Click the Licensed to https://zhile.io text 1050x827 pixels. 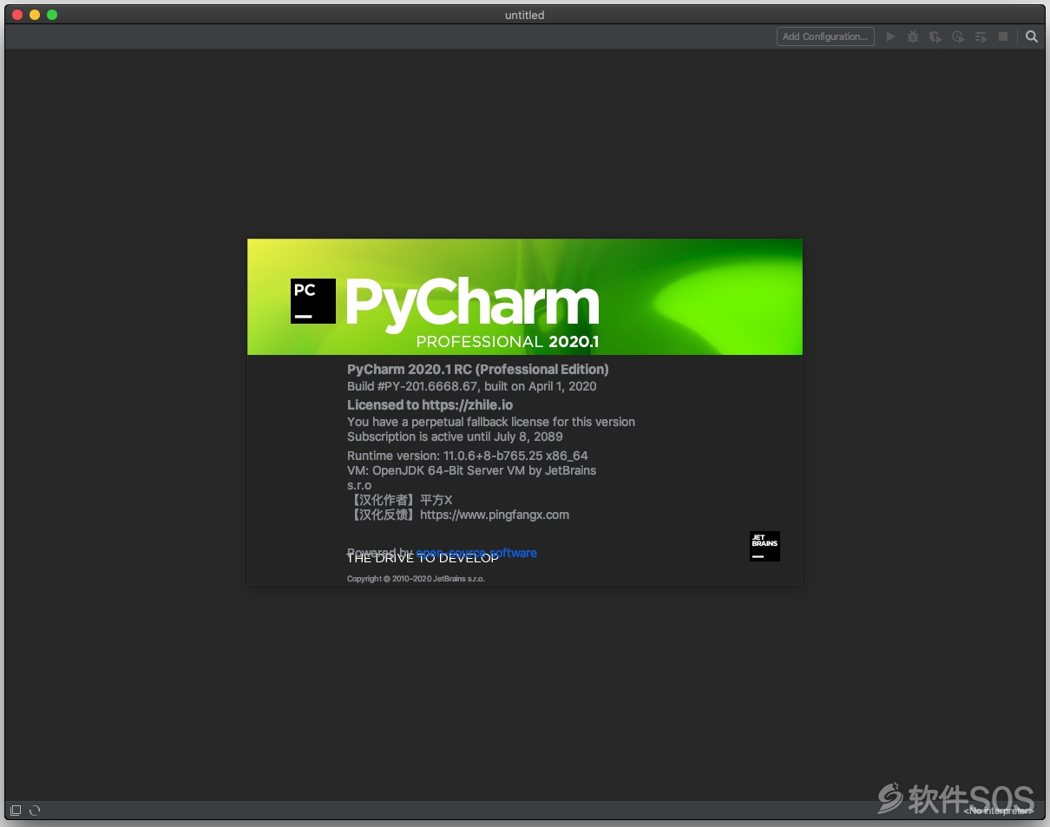click(430, 404)
